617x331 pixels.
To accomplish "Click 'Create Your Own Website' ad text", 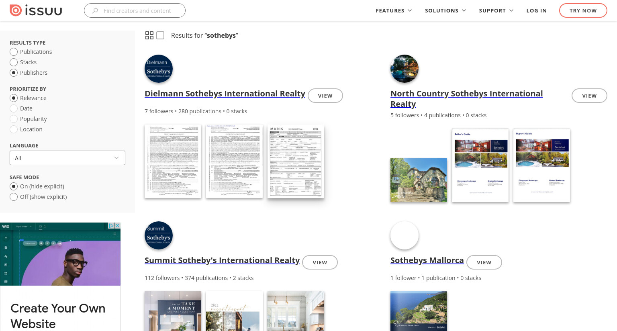I will [x=58, y=316].
